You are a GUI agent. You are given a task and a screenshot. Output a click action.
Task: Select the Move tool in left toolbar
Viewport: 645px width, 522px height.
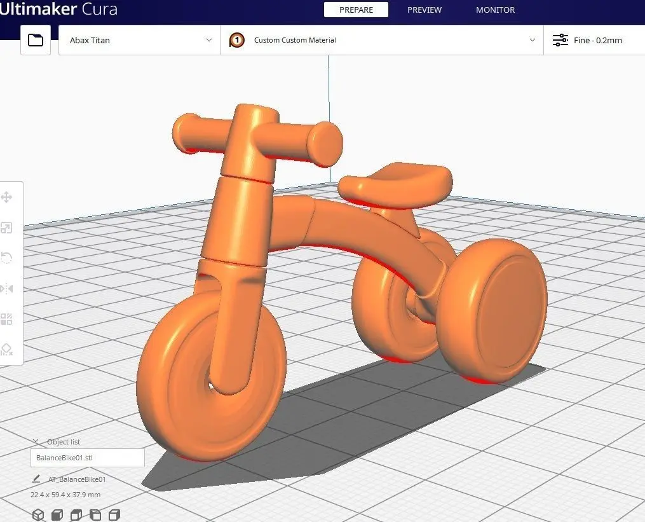[6, 197]
